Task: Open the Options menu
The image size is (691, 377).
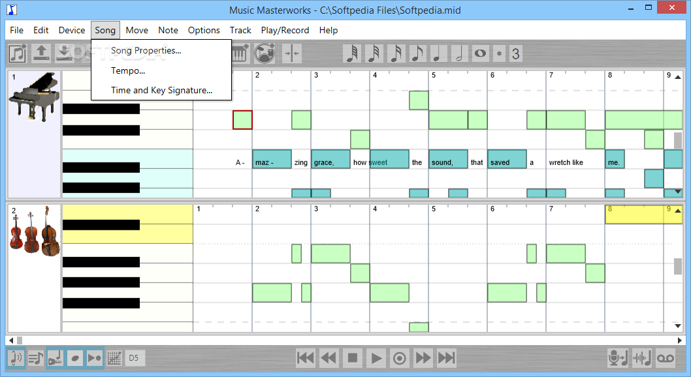Action: [204, 30]
